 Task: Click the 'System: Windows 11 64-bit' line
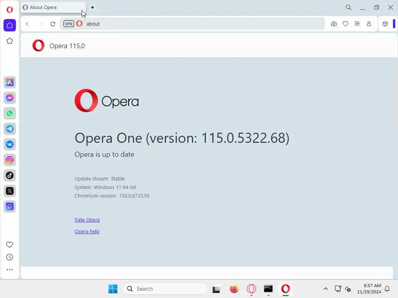point(105,187)
